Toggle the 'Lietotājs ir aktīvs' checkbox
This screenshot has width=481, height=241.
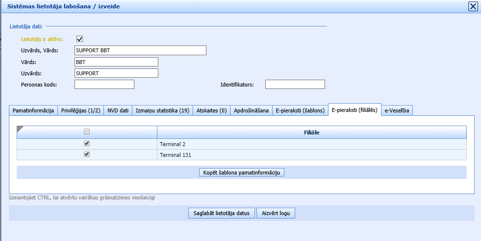(80, 39)
